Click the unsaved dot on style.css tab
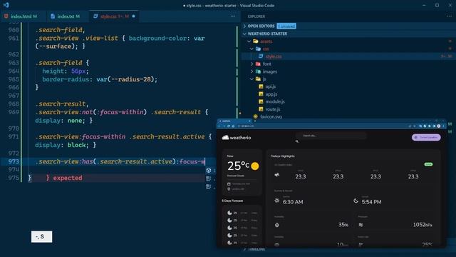The height and width of the screenshot is (257, 456). click(x=133, y=16)
